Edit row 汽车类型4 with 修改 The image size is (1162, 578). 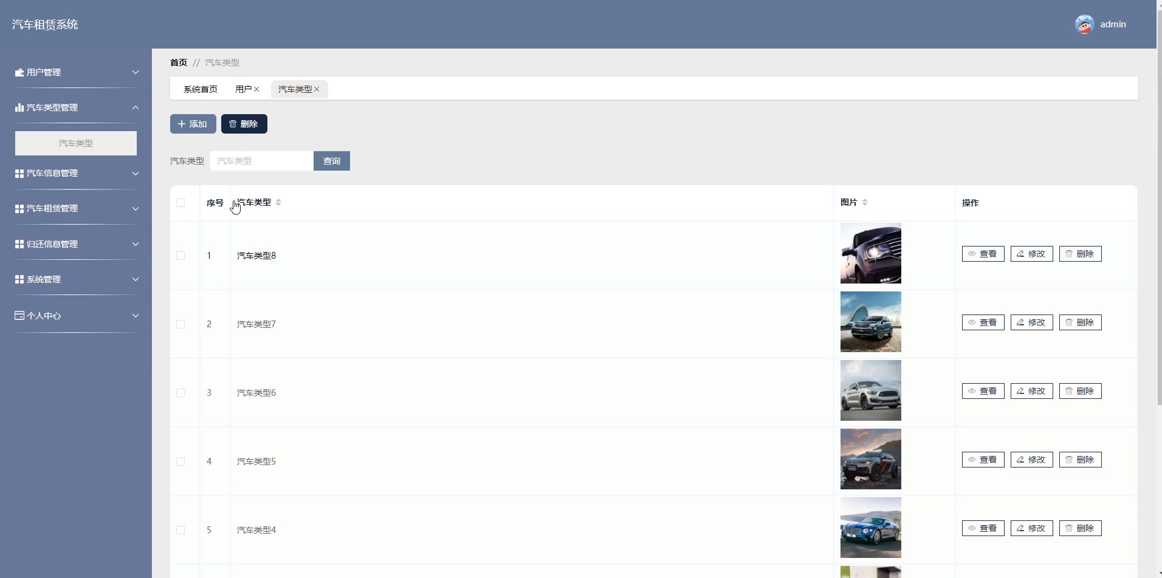coord(1032,528)
